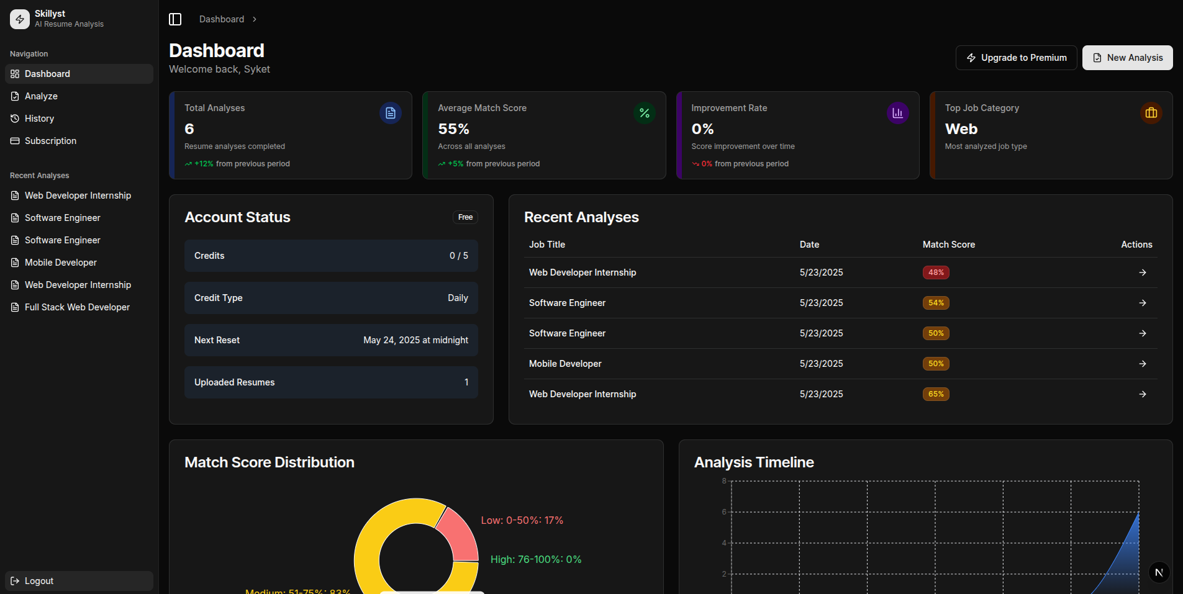The image size is (1183, 594).
Task: Click the Free badge on Account Status
Action: point(465,217)
